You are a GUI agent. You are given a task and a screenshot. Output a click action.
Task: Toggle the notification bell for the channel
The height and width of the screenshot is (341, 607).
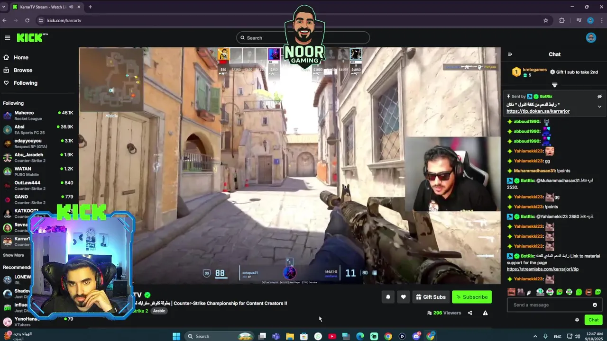(x=388, y=297)
